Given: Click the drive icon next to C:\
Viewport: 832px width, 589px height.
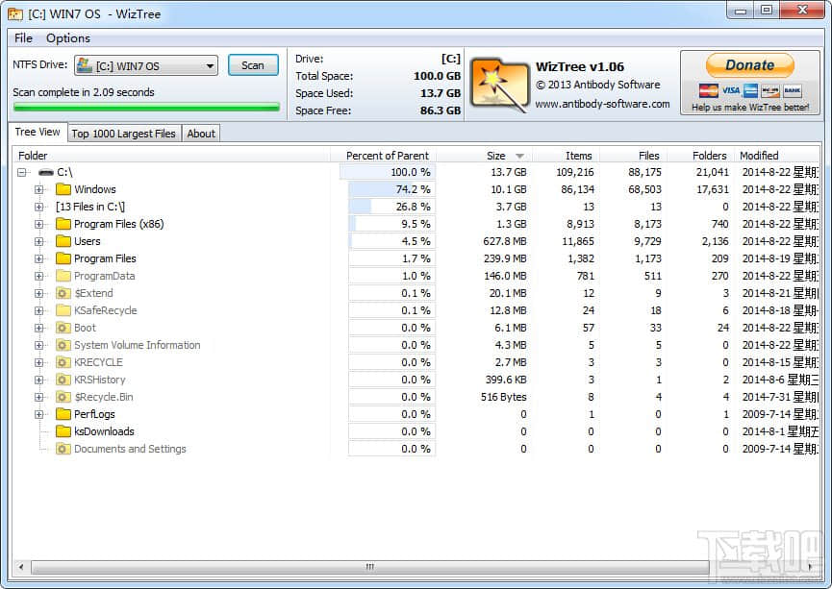Looking at the screenshot, I should (x=46, y=172).
